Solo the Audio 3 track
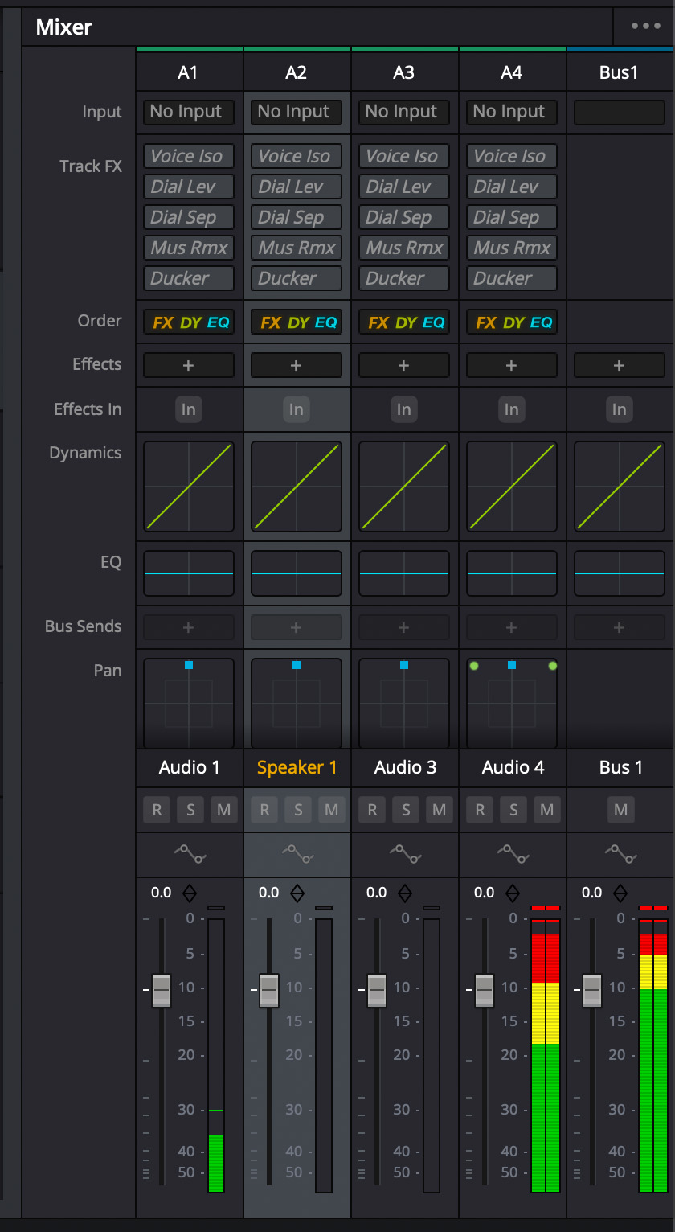675x1232 pixels. point(406,810)
